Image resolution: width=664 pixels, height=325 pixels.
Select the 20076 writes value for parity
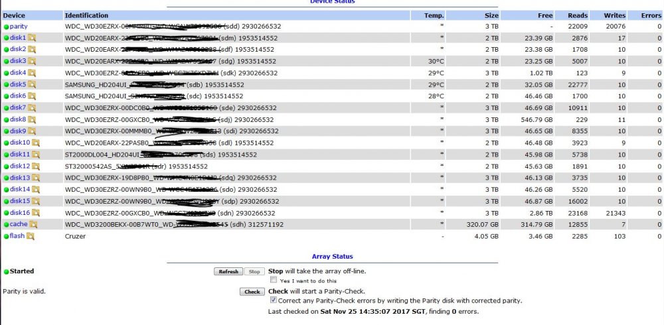point(616,27)
